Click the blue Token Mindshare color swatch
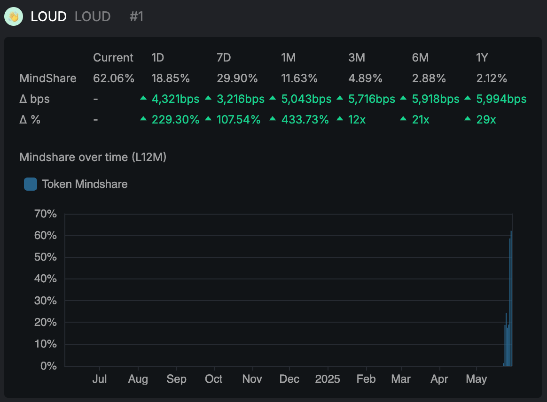 [31, 184]
